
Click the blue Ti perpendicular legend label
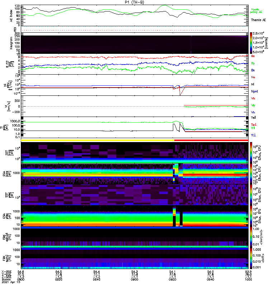(x=253, y=135)
